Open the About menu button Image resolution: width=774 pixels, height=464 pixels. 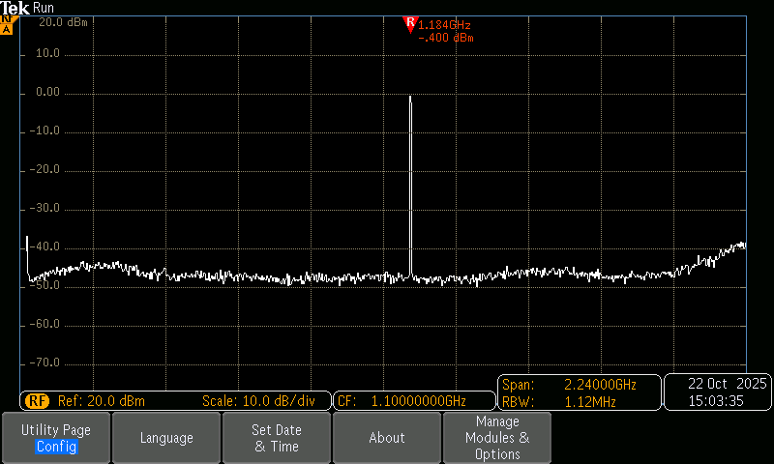click(x=387, y=438)
